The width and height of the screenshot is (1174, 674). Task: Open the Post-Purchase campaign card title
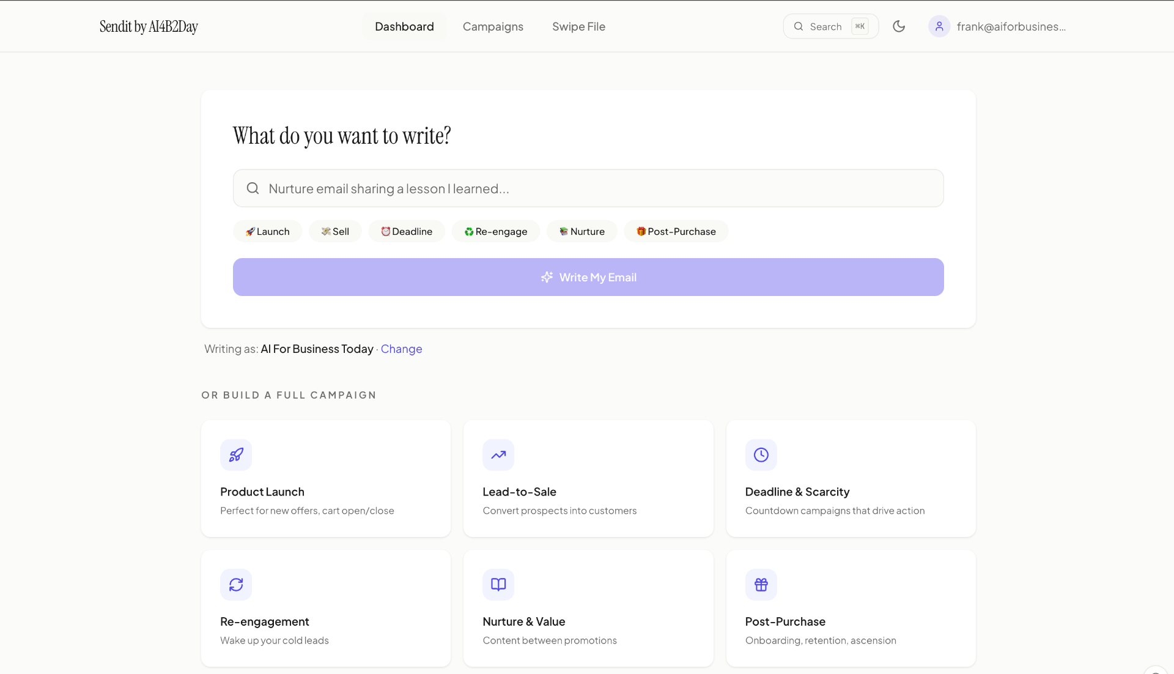[x=785, y=621]
